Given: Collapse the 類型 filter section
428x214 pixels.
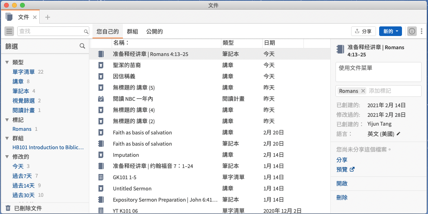Looking at the screenshot, I should point(7,62).
